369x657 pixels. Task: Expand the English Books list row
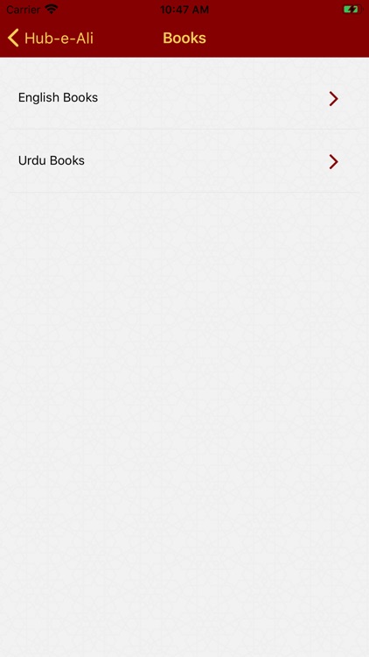click(x=184, y=97)
